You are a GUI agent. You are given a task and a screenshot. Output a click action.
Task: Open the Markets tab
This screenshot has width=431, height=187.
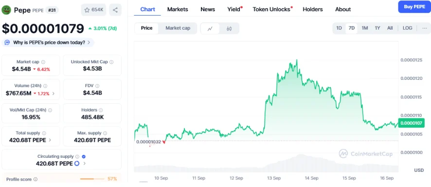[178, 9]
